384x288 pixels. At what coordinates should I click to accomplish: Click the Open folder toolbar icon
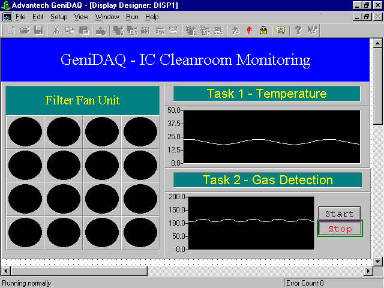(x=25, y=30)
